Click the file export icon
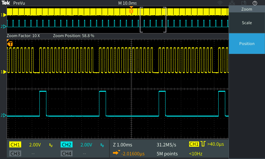 pyautogui.click(x=243, y=3)
